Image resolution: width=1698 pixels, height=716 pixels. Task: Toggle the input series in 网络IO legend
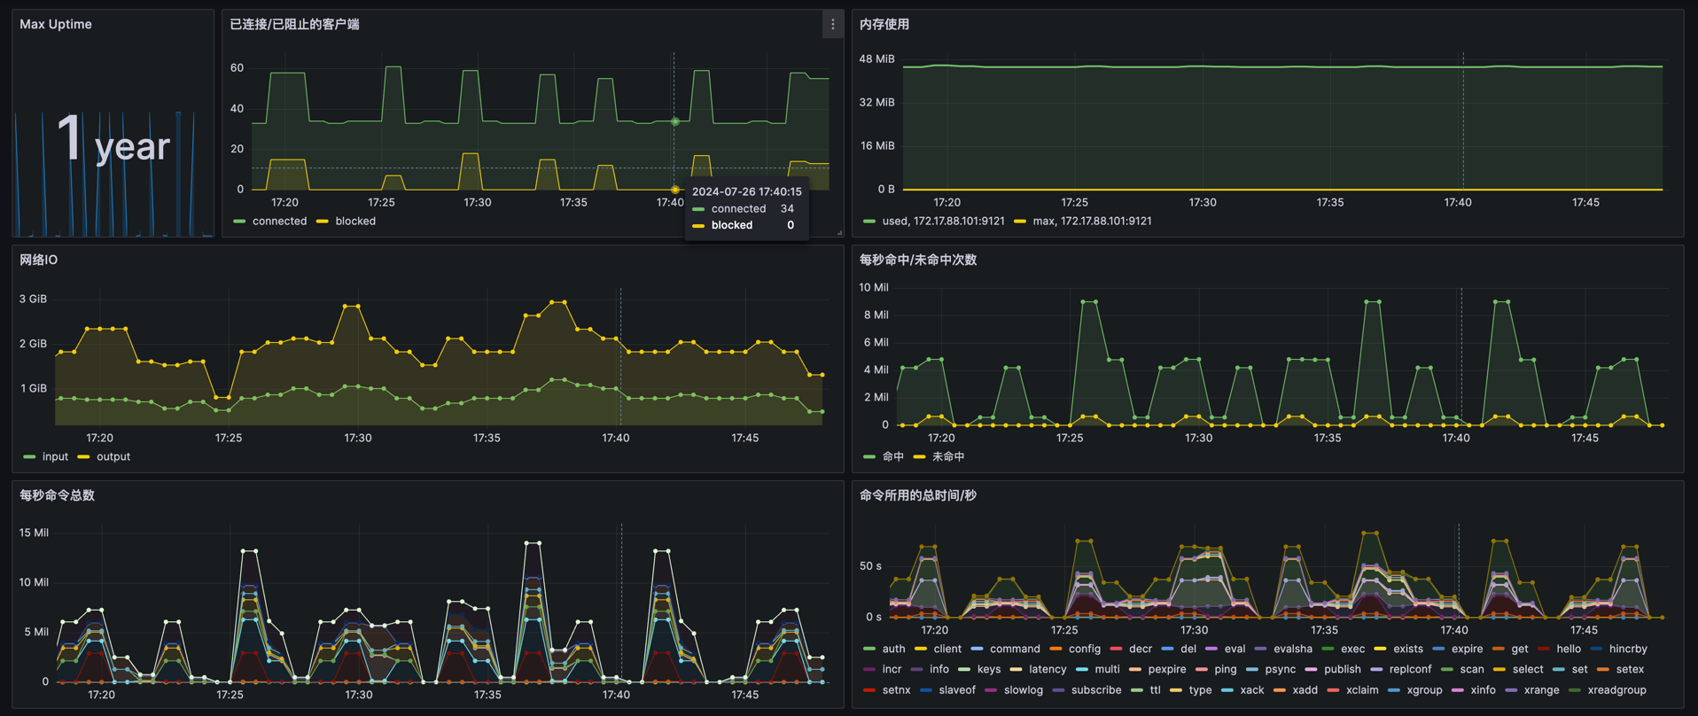point(55,457)
